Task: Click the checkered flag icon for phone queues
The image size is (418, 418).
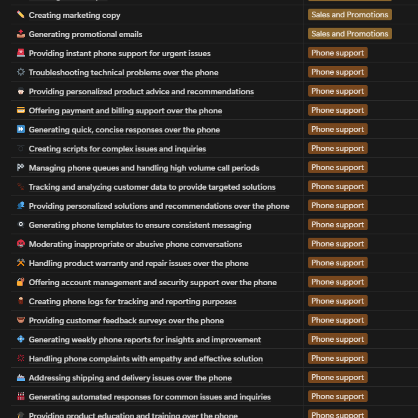Action: 21,168
